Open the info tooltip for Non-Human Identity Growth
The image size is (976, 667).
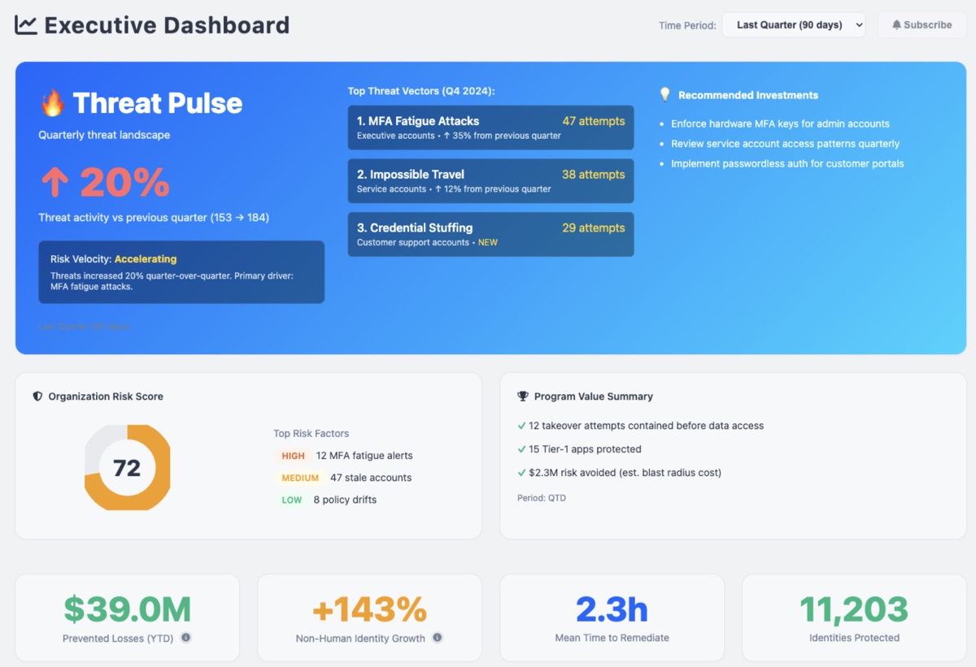point(438,639)
